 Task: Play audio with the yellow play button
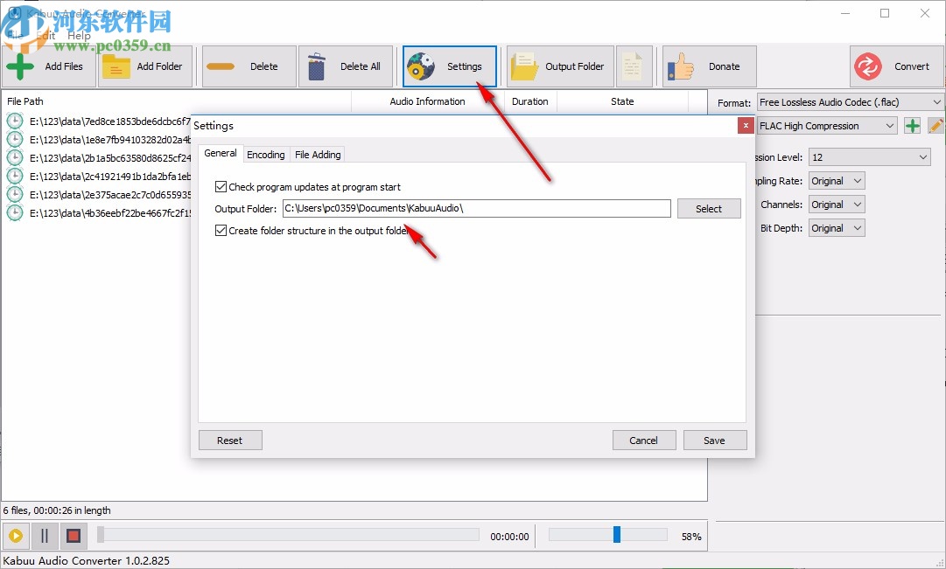click(x=16, y=535)
